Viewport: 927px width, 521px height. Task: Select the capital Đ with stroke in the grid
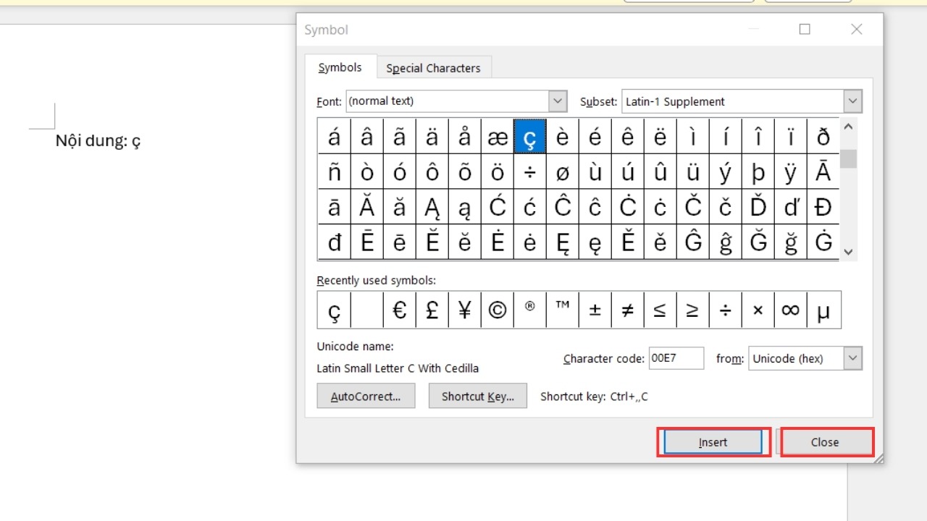coord(823,207)
